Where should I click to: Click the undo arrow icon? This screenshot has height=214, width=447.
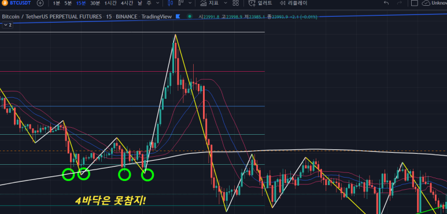pyautogui.click(x=386, y=3)
